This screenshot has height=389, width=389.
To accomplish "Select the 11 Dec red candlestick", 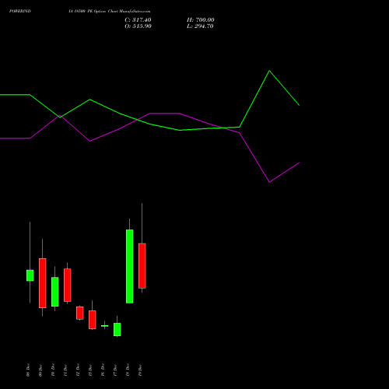I will coord(68,285).
